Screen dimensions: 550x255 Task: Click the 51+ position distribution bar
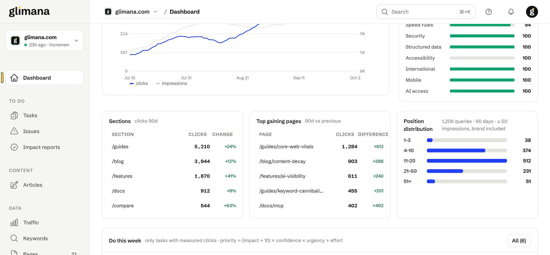click(x=467, y=181)
